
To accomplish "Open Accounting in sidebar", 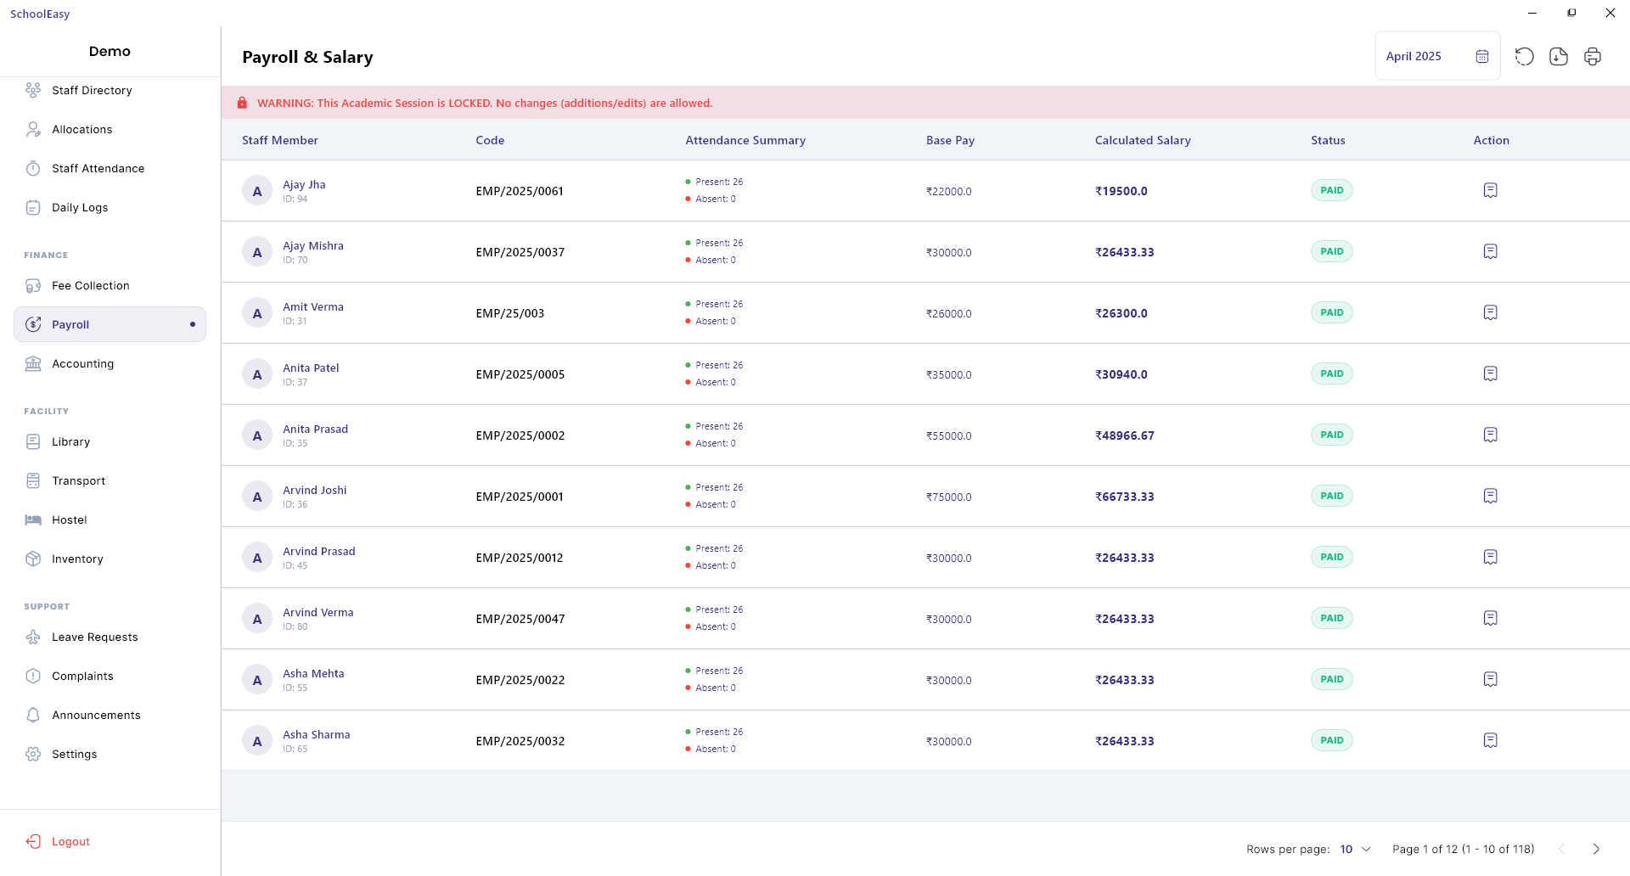I will [x=110, y=363].
